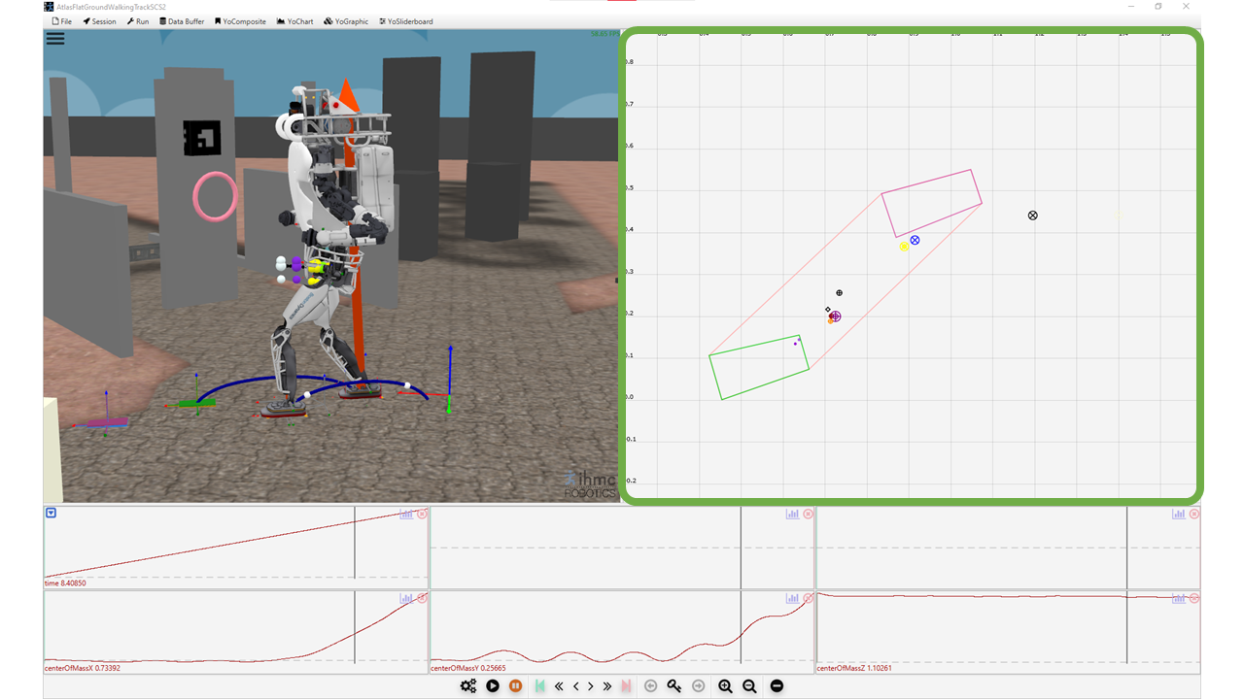Open the YoSliderboard menu
Viewport: 1244px width, 699px height.
tap(406, 21)
